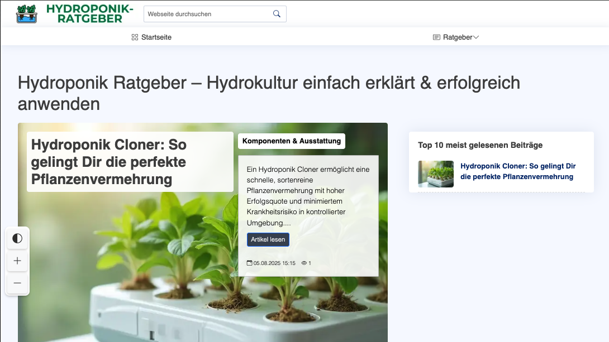This screenshot has height=342, width=609.
Task: Click the eye views icon in article card
Action: (304, 263)
